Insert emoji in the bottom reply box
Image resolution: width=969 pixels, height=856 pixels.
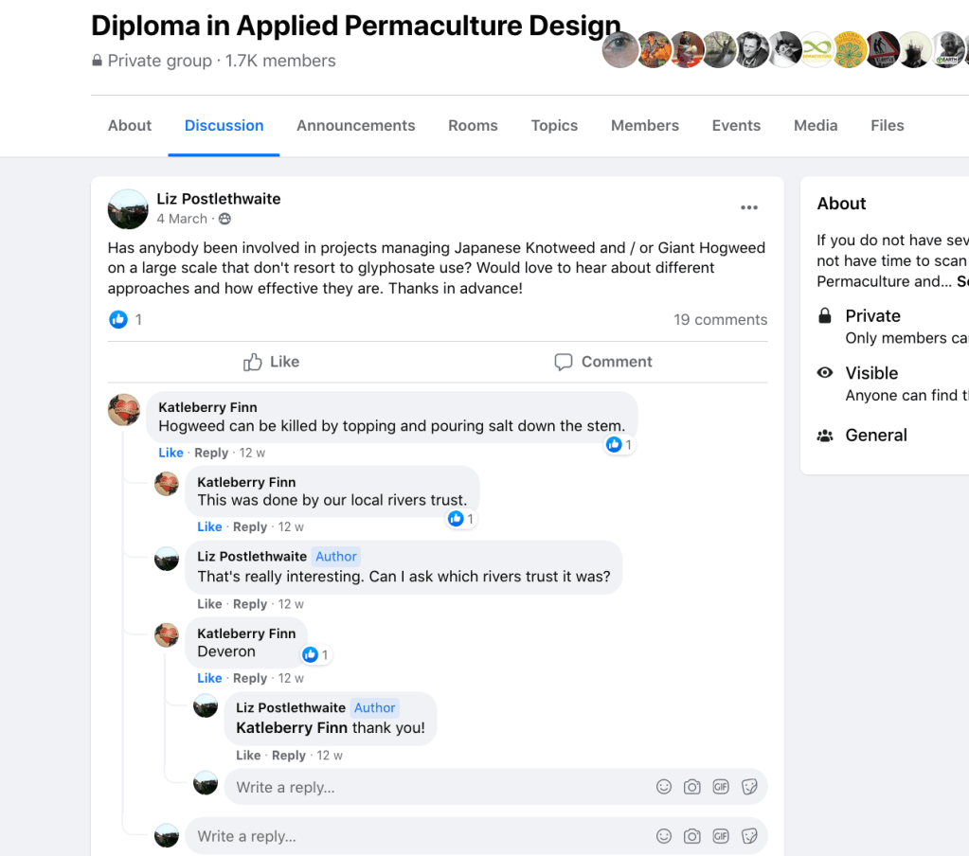(664, 836)
